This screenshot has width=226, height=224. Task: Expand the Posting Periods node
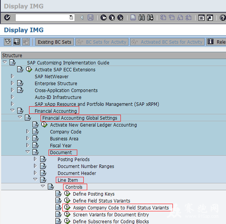pos(35,159)
